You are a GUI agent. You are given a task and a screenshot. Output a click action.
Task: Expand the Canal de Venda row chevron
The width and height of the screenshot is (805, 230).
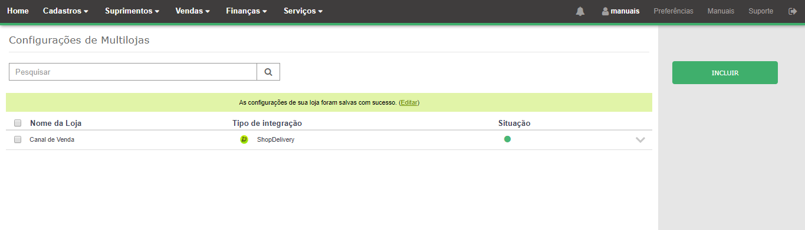[640, 140]
